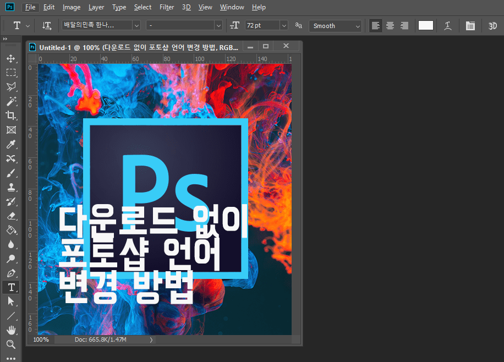Select the Line tool
The height and width of the screenshot is (362, 504).
(11, 316)
